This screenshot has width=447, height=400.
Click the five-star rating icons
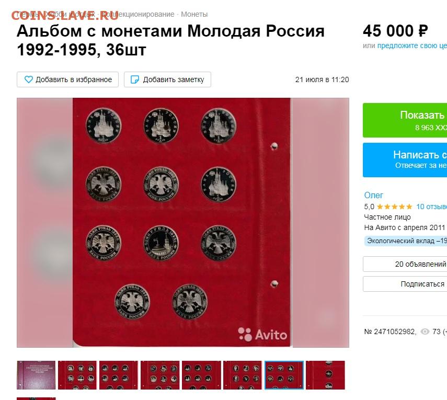tap(395, 207)
